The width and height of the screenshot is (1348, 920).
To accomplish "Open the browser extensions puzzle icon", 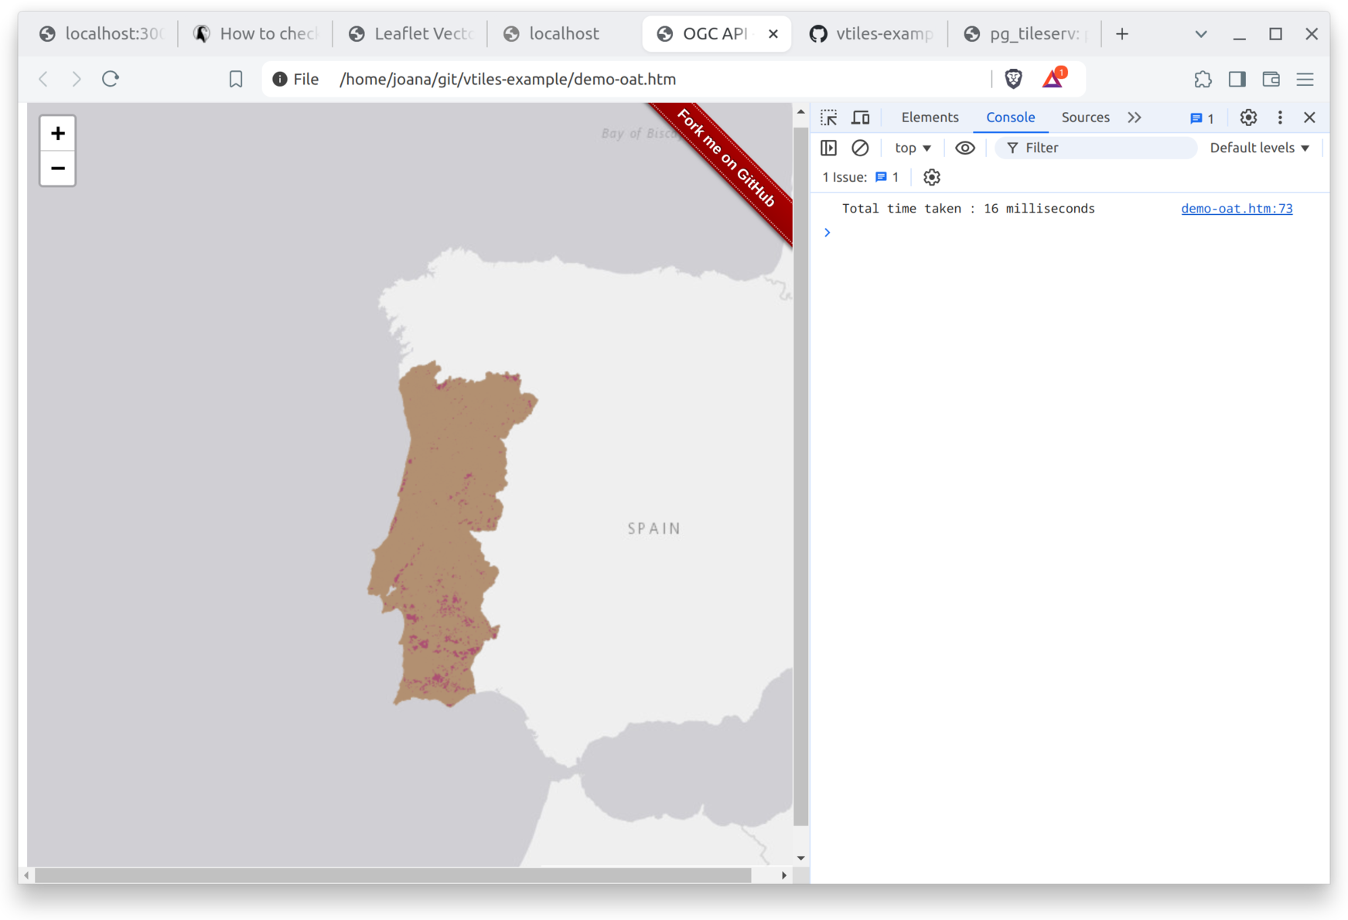I will pyautogui.click(x=1203, y=79).
